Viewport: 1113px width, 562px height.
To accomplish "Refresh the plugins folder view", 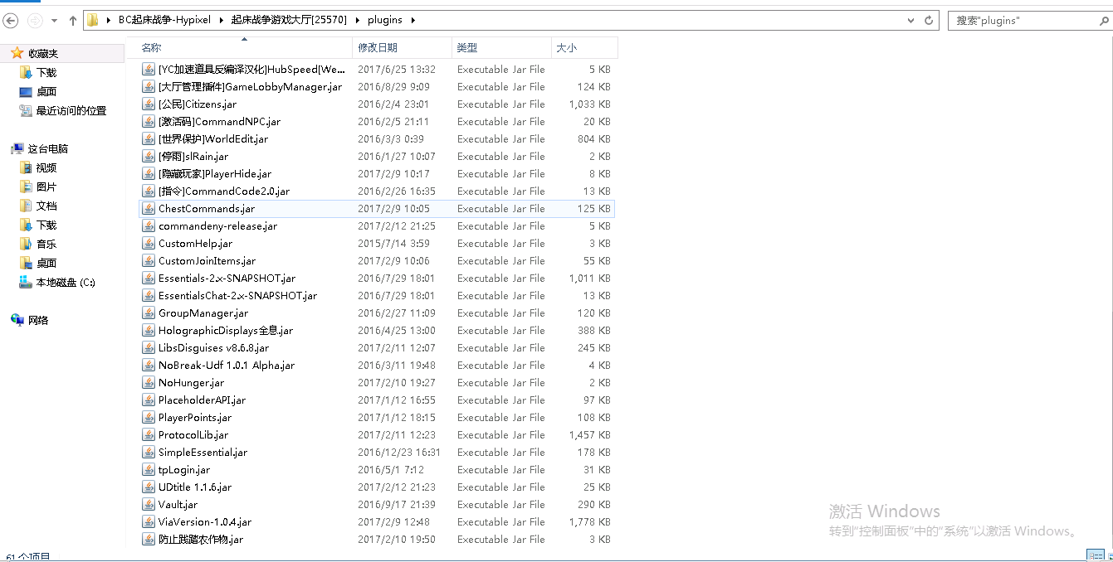I will pos(930,20).
